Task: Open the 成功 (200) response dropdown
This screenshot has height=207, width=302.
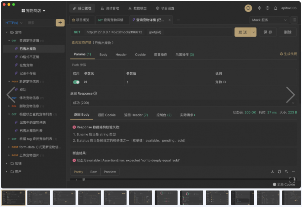Action: click(183, 103)
